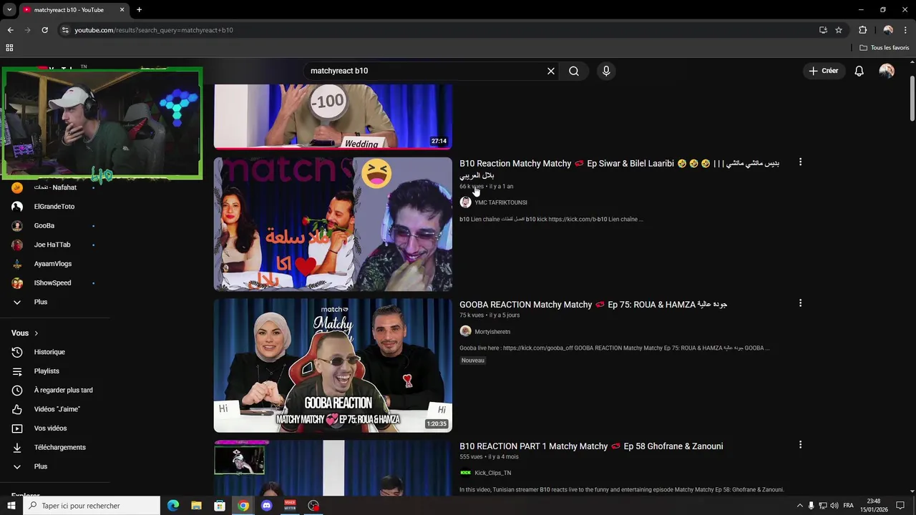The image size is (916, 515).
Task: Open the YMC TAFRIKTOUNSI channel link
Action: 500,202
